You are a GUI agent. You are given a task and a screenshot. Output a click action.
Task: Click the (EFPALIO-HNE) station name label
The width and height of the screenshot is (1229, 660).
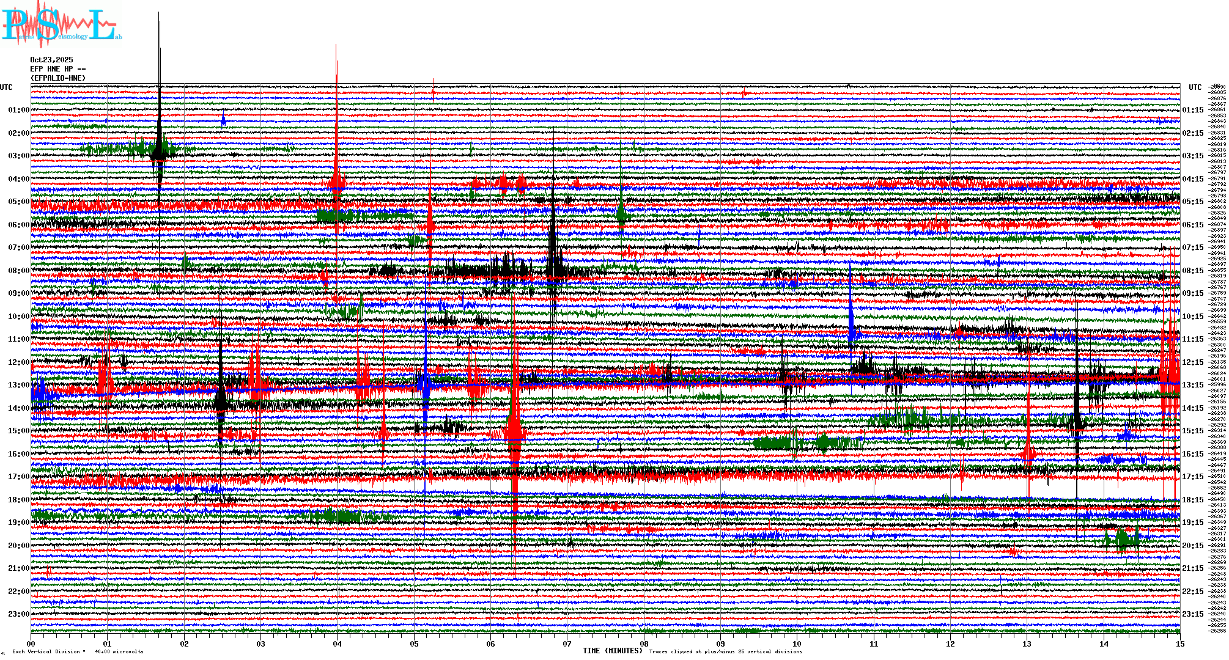[x=57, y=78]
